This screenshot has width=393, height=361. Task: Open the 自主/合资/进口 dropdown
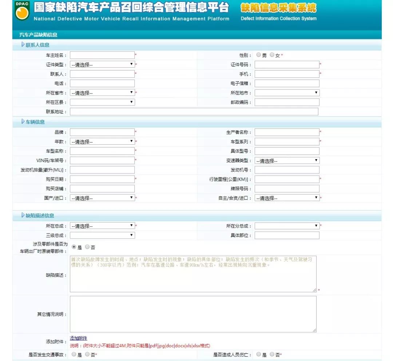[x=287, y=198]
